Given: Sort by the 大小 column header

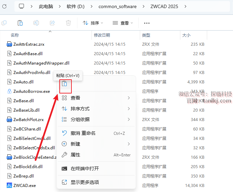Looking at the screenshot, I should click(x=186, y=35).
